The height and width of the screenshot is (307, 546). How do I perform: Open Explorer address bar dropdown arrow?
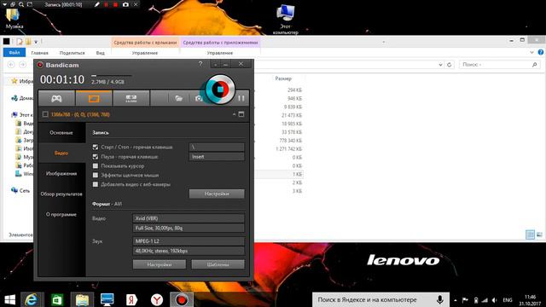click(440, 65)
